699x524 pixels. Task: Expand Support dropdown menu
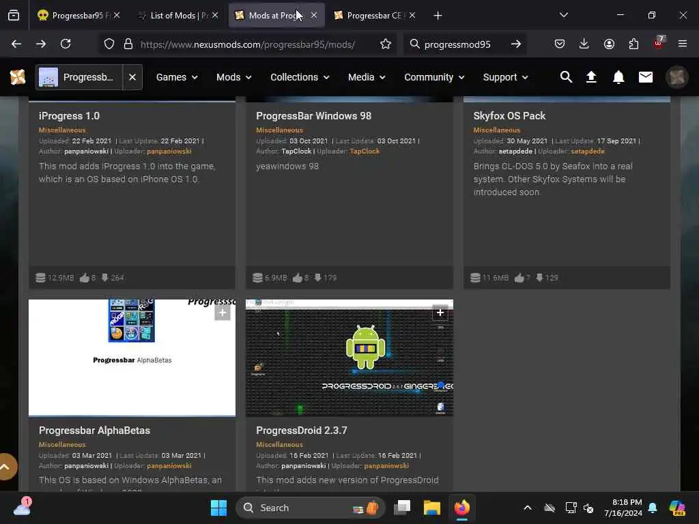(506, 77)
